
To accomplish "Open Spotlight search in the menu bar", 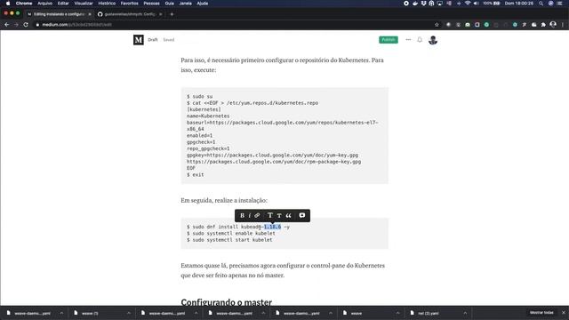I will (541, 4).
